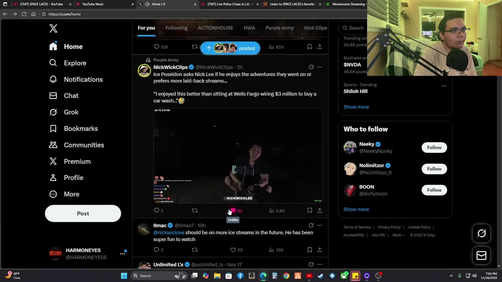Click Grok explain icon on NickWickClips post
This screenshot has width=502, height=282.
click(311, 67)
